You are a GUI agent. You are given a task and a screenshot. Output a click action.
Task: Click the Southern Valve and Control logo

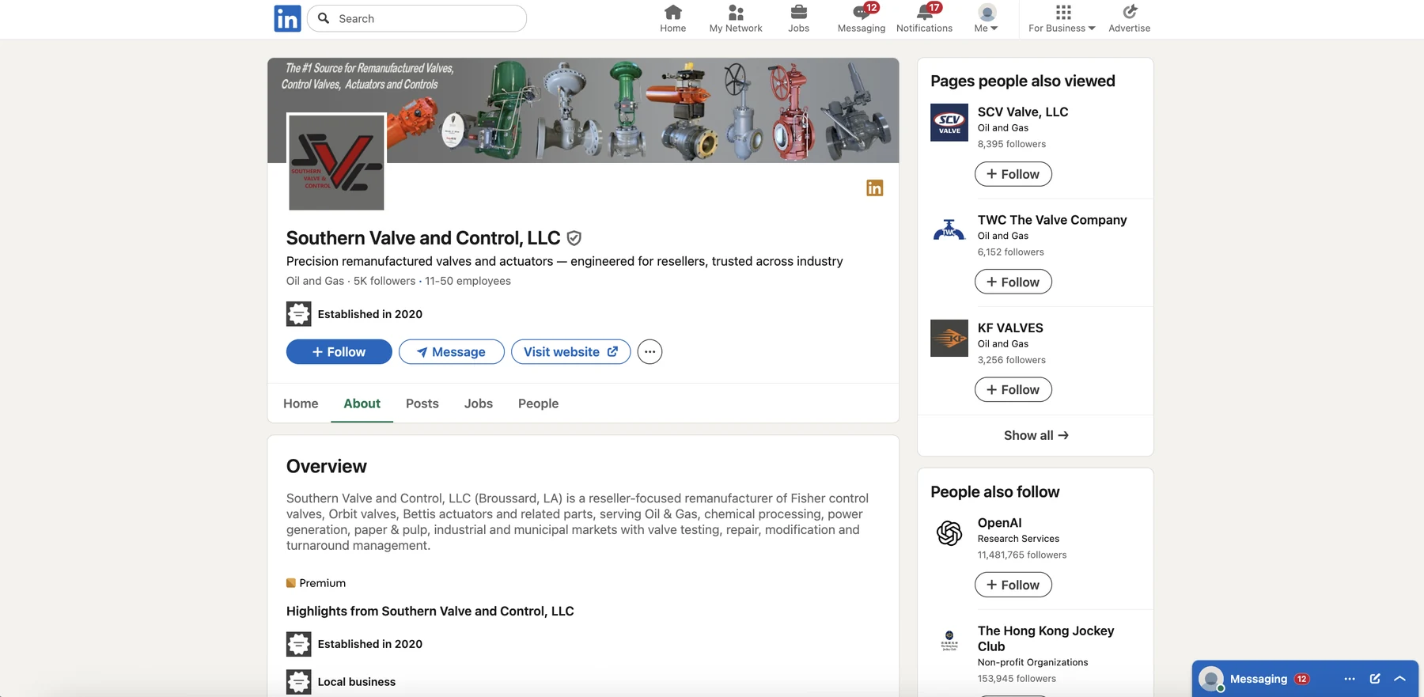(336, 162)
